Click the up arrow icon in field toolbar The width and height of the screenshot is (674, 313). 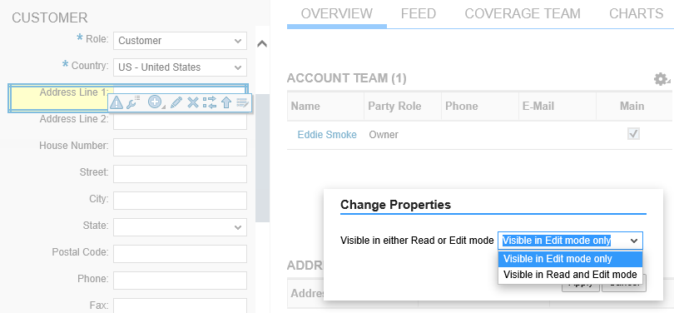(226, 102)
